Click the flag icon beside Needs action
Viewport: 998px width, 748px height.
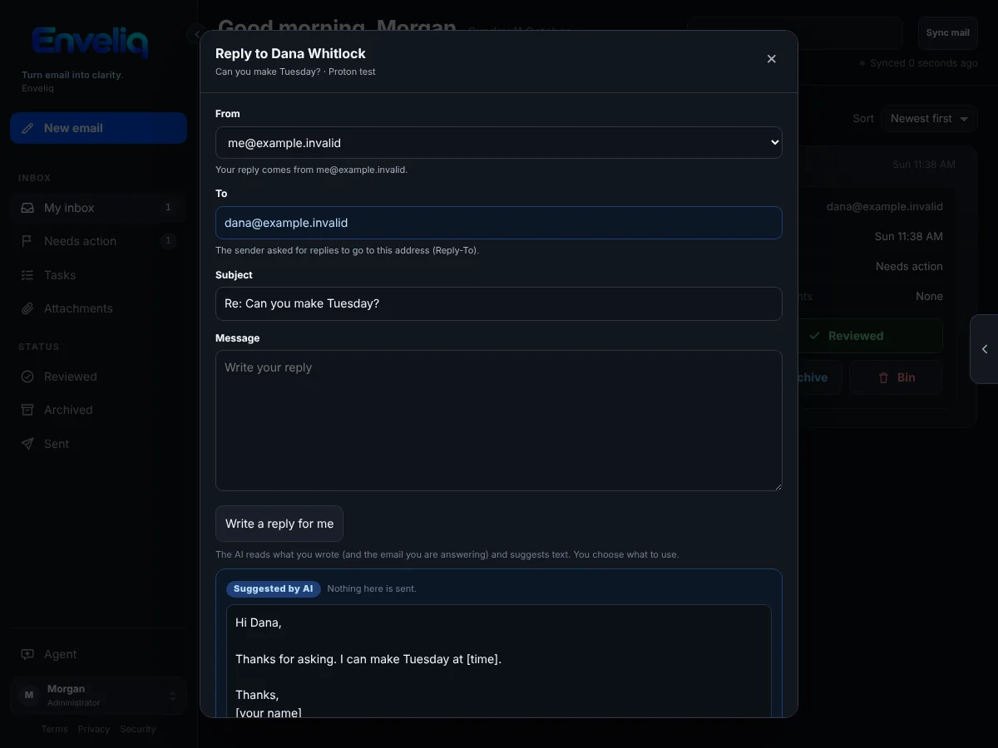pyautogui.click(x=27, y=241)
